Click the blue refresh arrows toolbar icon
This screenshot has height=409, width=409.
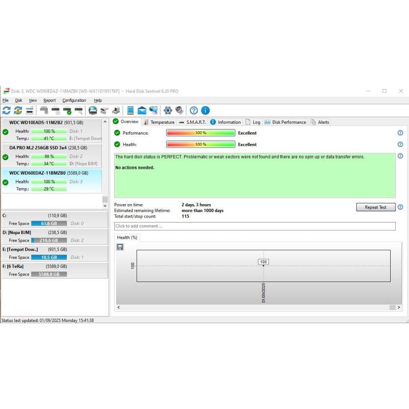[x=6, y=111]
